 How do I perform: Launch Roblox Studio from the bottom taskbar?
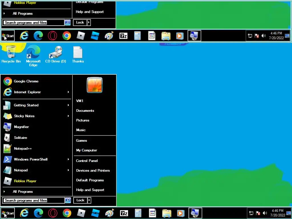(x=95, y=213)
